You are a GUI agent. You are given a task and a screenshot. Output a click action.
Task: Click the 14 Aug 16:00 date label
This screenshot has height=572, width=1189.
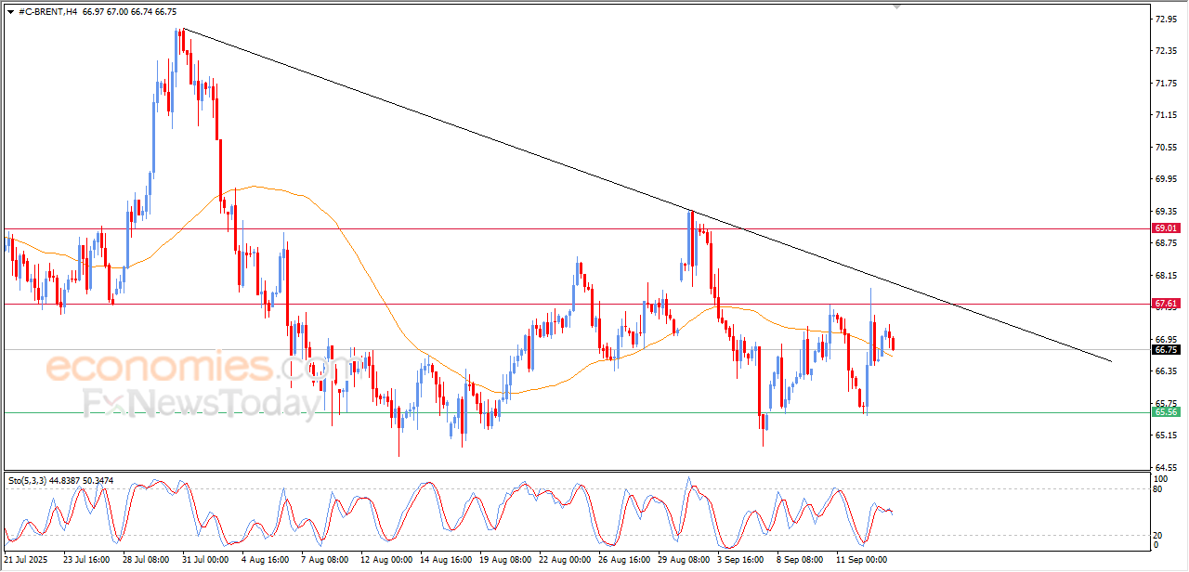coord(444,560)
